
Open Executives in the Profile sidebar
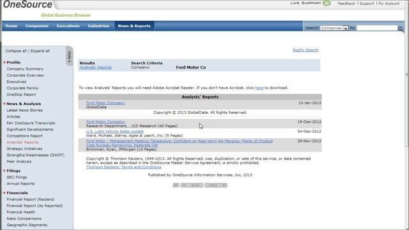point(17,82)
